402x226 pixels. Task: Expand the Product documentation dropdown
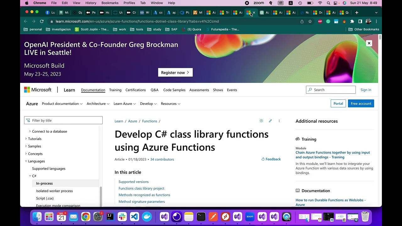[x=62, y=104]
